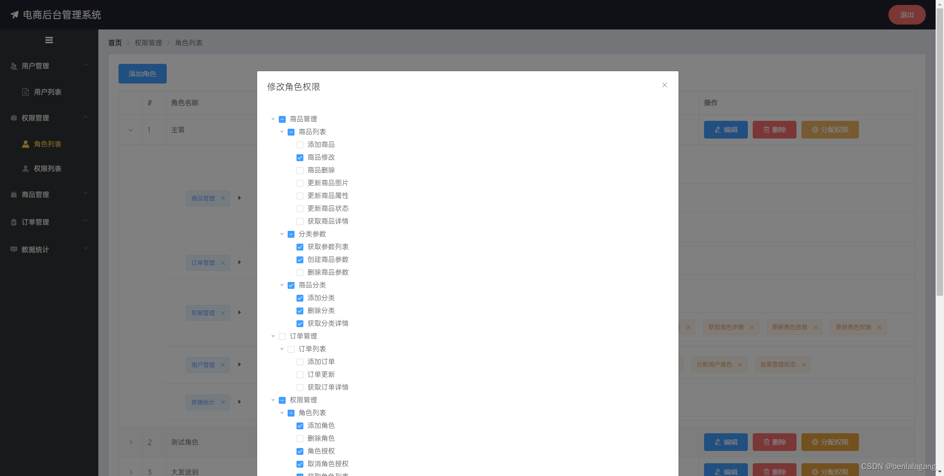Screen dimensions: 944x476
Task: Open 分配权限 for the 测试角色 role
Action: coord(830,442)
